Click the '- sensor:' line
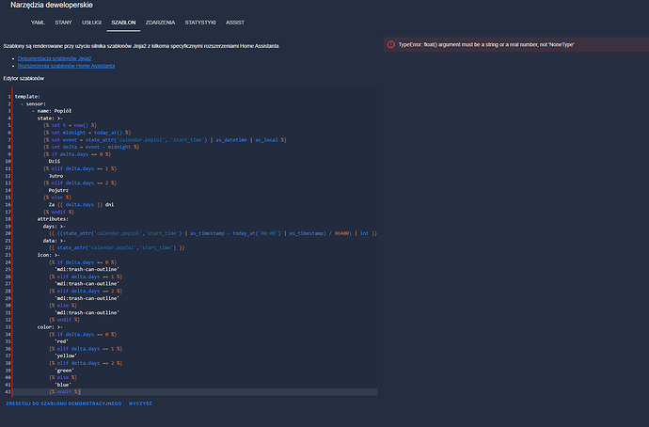This screenshot has width=649, height=427. 33,103
